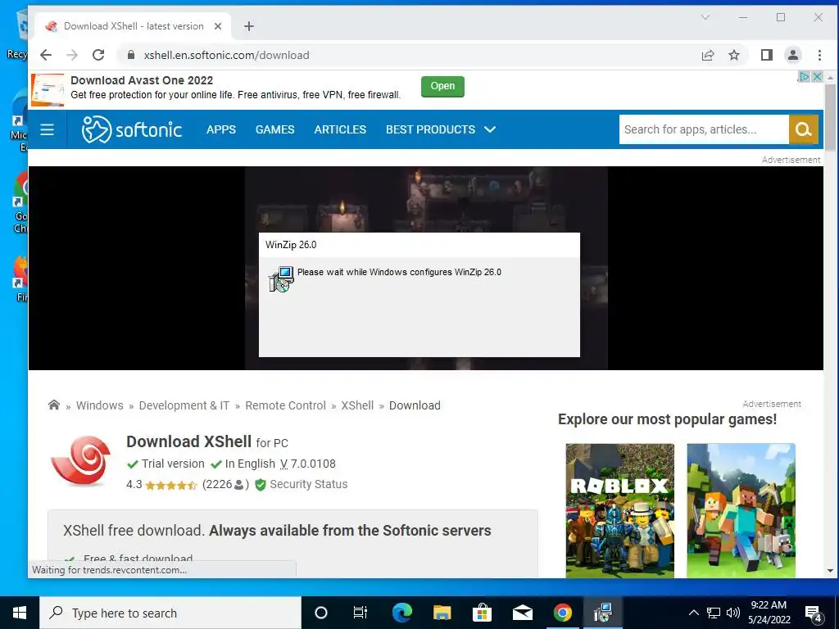Close the Avast banner ad
This screenshot has width=839, height=629.
coord(817,76)
